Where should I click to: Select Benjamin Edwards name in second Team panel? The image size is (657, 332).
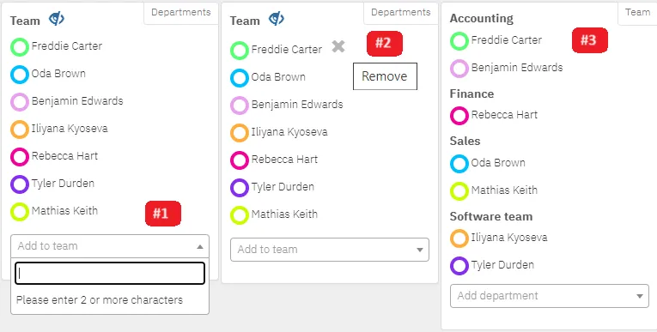tap(297, 105)
